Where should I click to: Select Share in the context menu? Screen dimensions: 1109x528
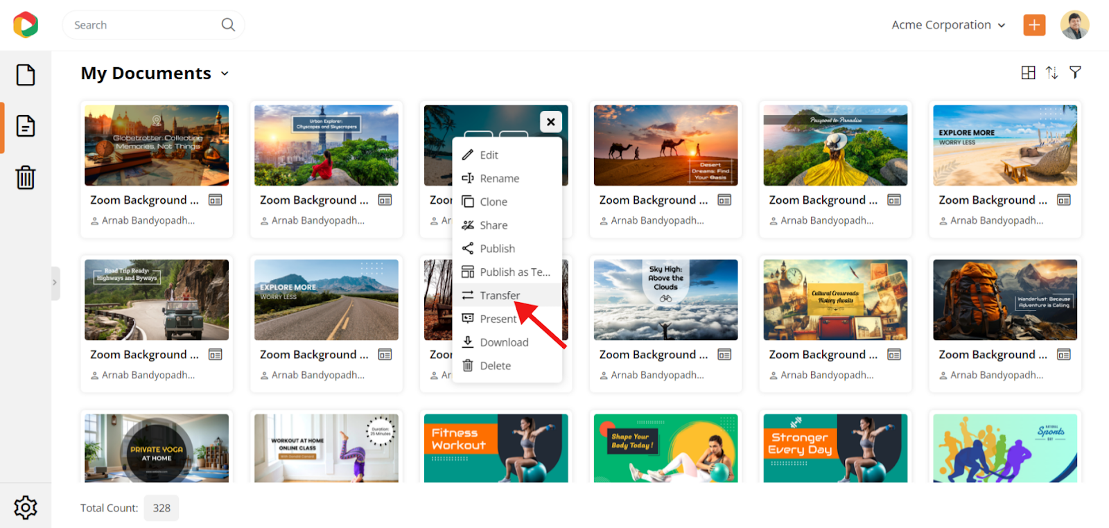tap(507, 225)
